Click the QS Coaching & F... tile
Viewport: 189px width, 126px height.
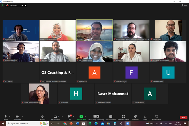pyautogui.click(x=57, y=73)
